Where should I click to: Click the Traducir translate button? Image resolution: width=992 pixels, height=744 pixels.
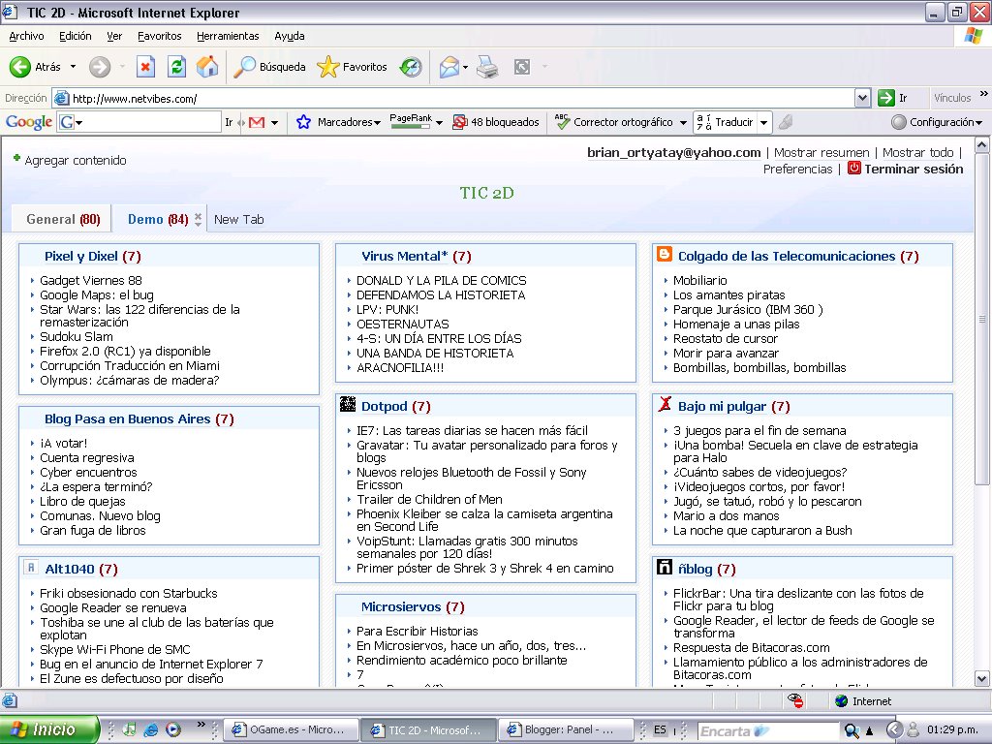pos(725,122)
